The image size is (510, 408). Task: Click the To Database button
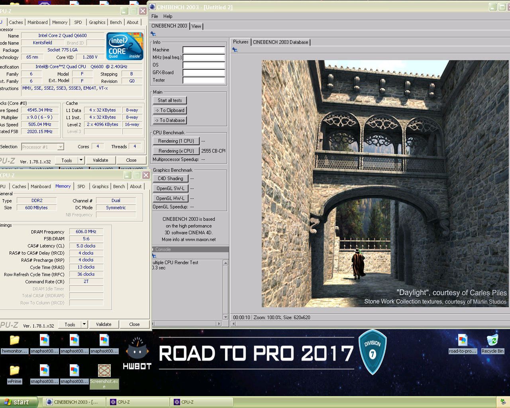(x=170, y=120)
